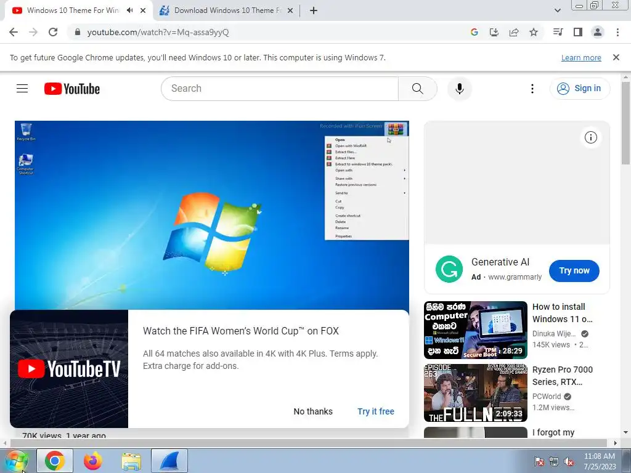Open the How to install Windows 11 thumbnail

475,330
